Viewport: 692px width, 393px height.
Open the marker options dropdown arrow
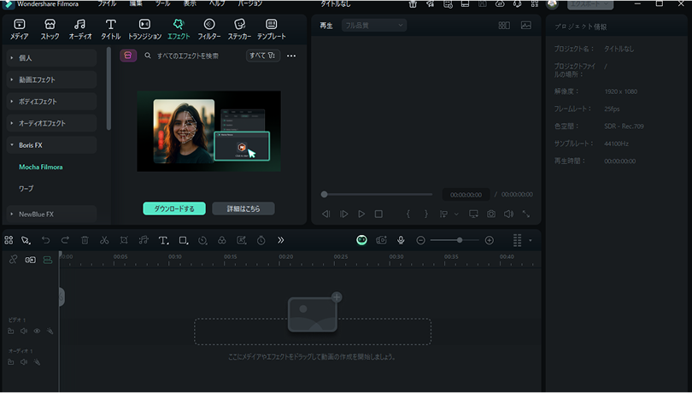point(456,214)
